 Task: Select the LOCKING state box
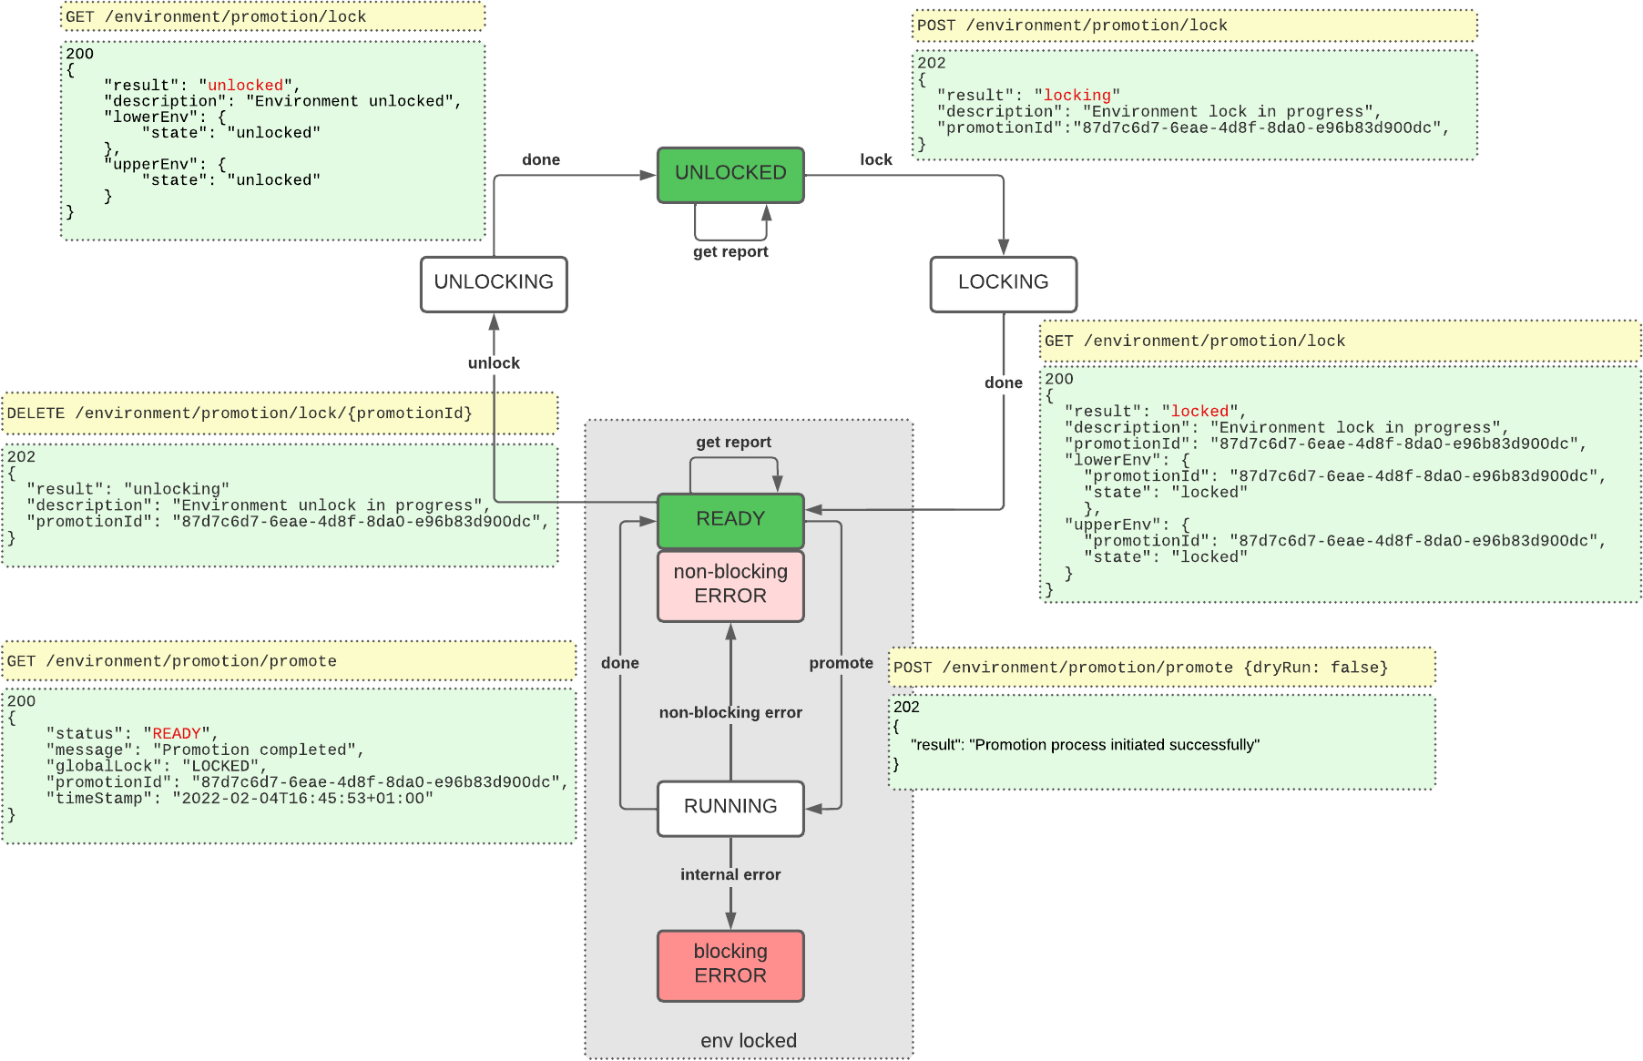1003,283
